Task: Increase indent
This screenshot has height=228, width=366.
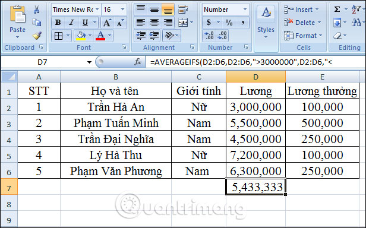Action: (154, 36)
